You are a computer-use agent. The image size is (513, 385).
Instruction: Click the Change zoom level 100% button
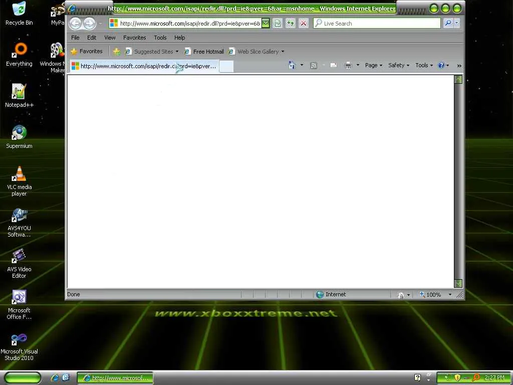(x=430, y=295)
